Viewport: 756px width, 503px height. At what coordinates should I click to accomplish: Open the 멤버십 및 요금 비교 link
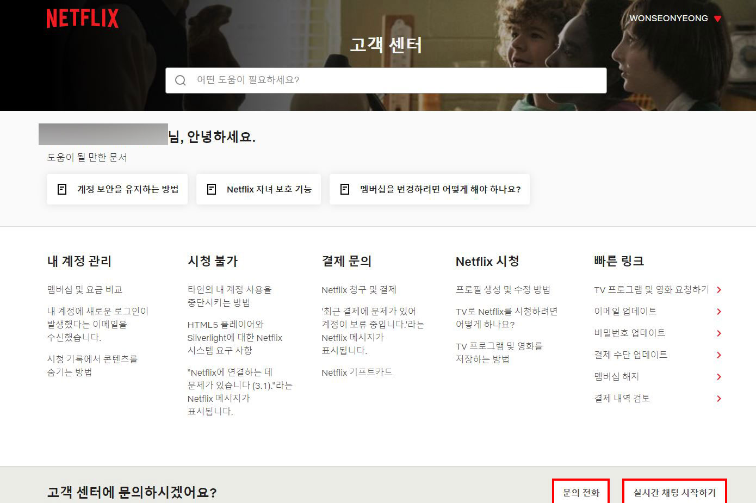click(85, 290)
